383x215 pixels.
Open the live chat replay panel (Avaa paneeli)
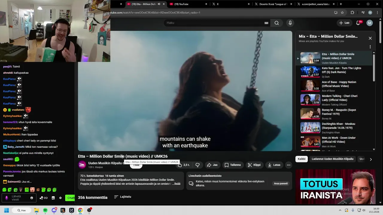pyautogui.click(x=281, y=183)
